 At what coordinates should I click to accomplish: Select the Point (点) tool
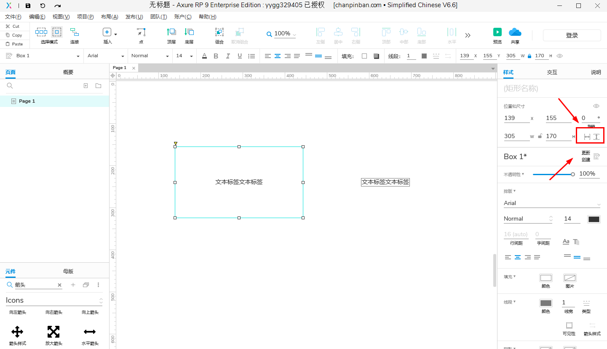[x=141, y=32]
